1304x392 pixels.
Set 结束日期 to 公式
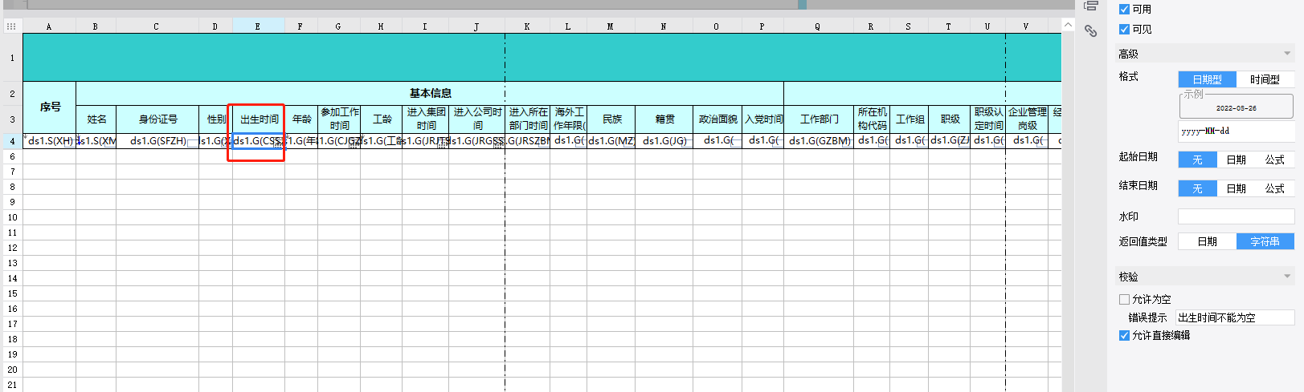click(x=1274, y=188)
